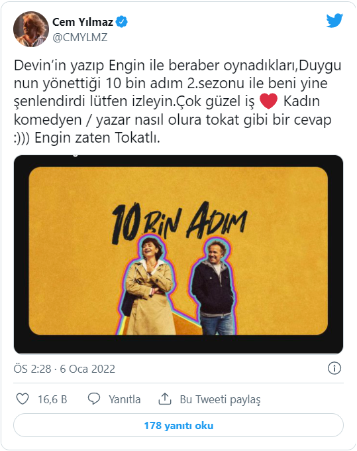Open the tweet info circle icon
The height and width of the screenshot is (451, 357).
pyautogui.click(x=334, y=368)
